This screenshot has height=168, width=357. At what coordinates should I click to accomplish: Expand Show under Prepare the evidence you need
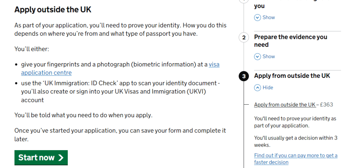click(x=269, y=57)
